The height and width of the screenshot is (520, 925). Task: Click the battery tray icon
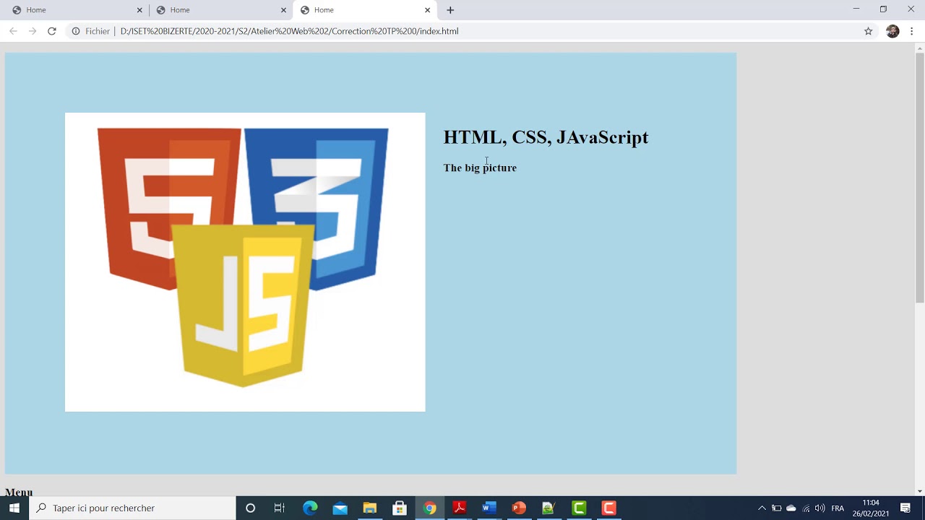(776, 508)
